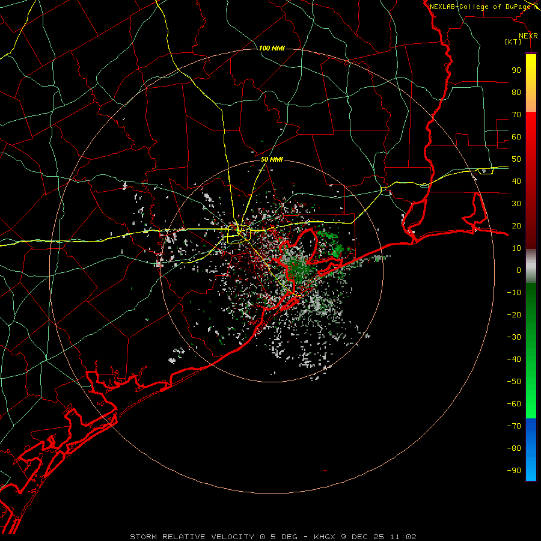Click the -20 value on velocity scale
The width and height of the screenshot is (541, 541).
[514, 314]
